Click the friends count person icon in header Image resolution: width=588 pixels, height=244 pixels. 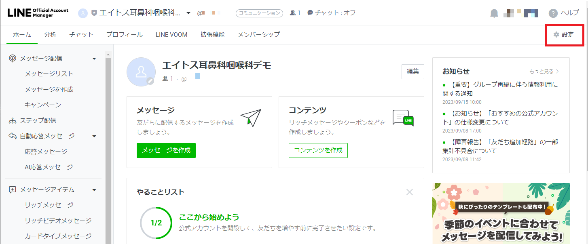(292, 13)
